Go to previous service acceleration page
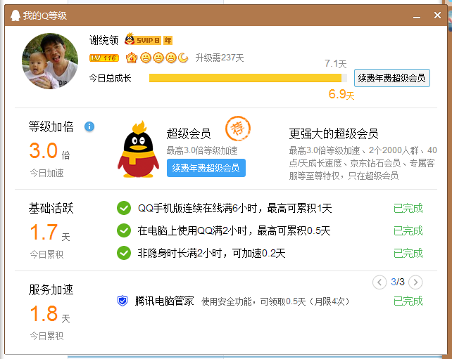Screen dimensions: 452x359 [379, 282]
